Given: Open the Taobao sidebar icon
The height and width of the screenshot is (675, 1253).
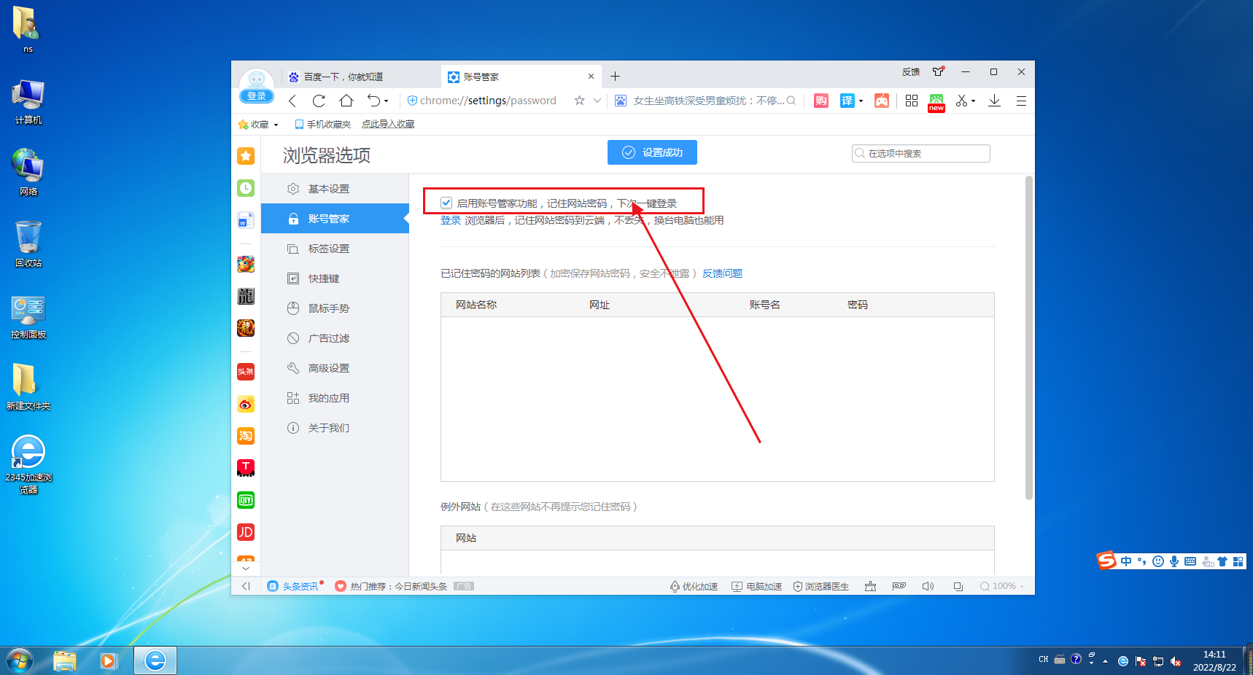Looking at the screenshot, I should [246, 436].
